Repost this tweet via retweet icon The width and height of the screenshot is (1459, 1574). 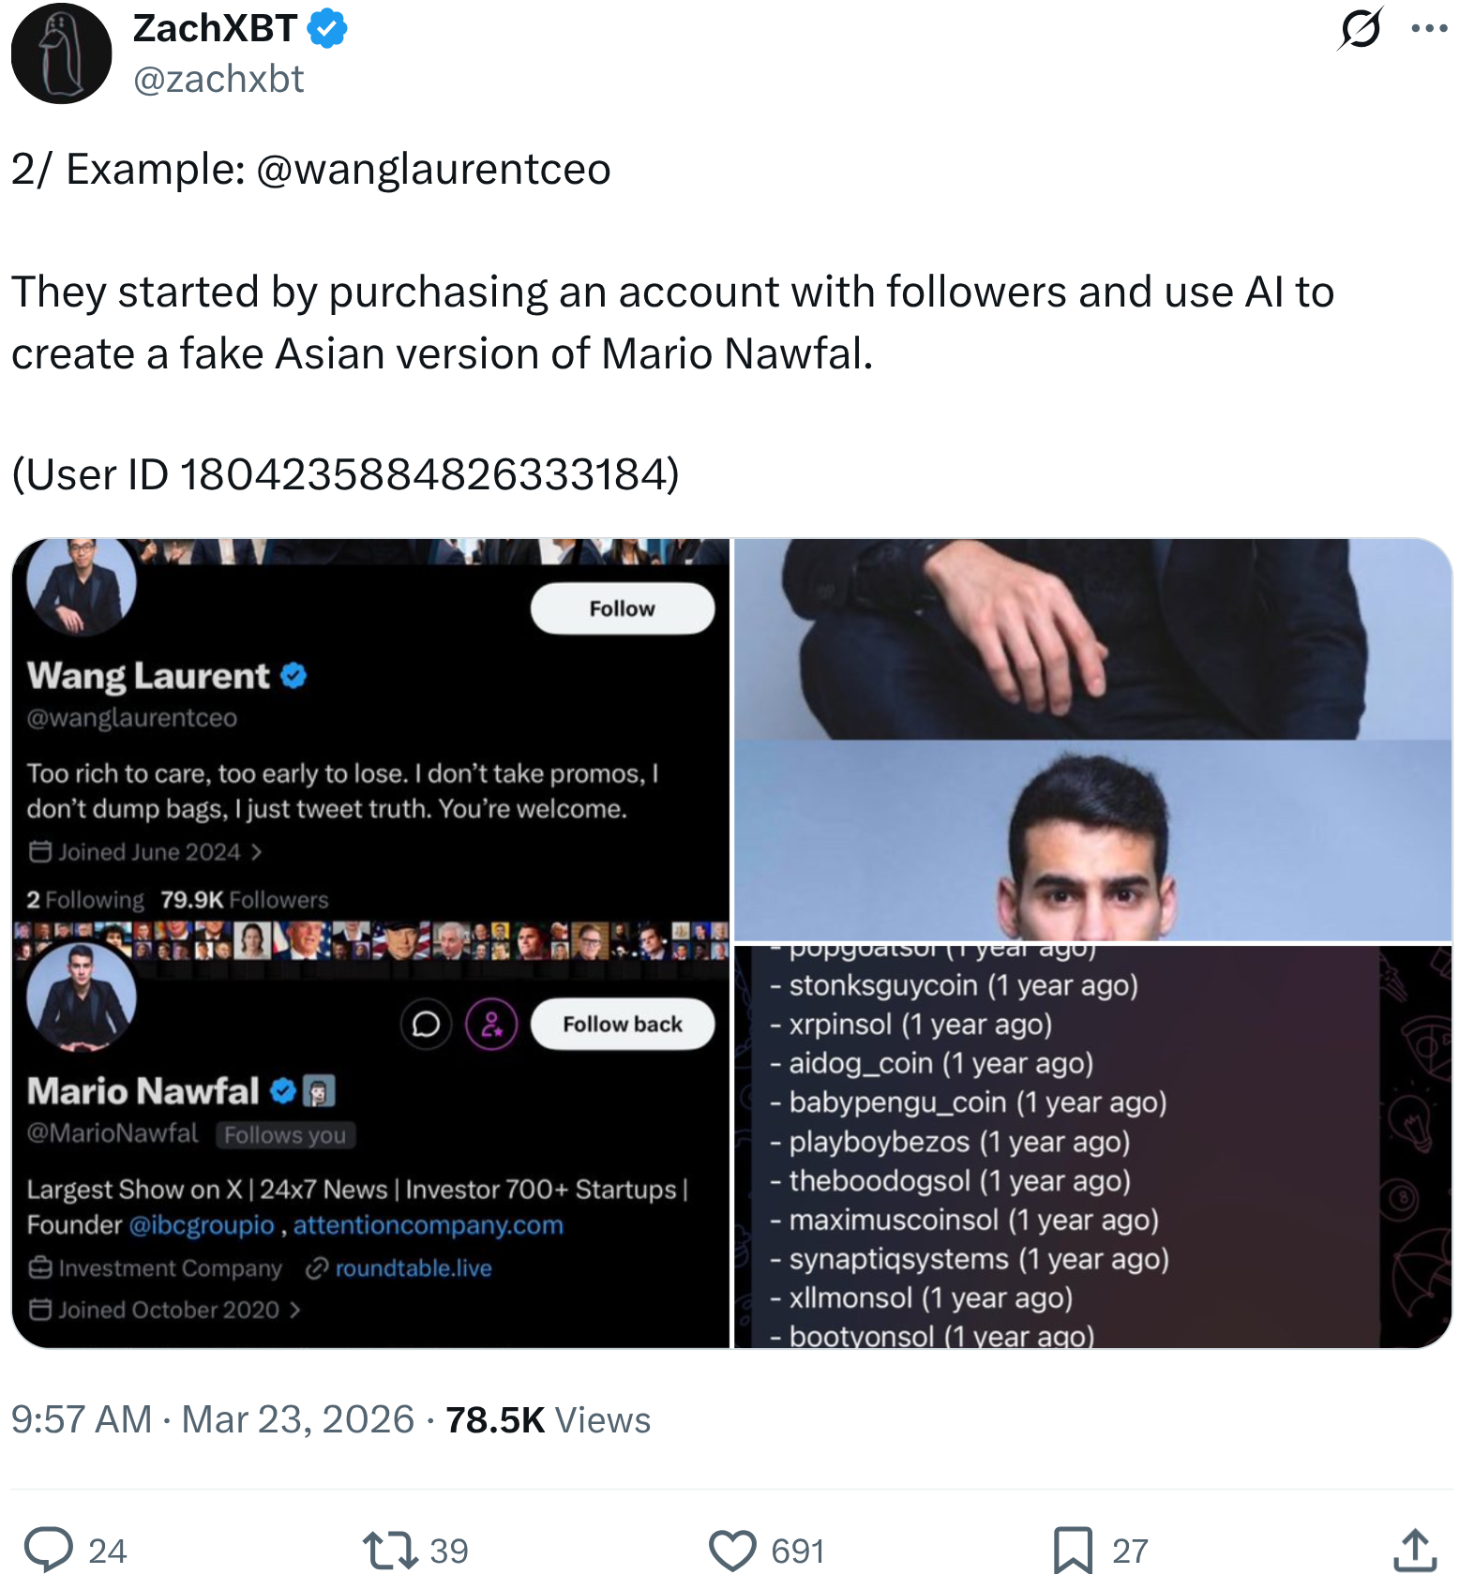(x=390, y=1550)
